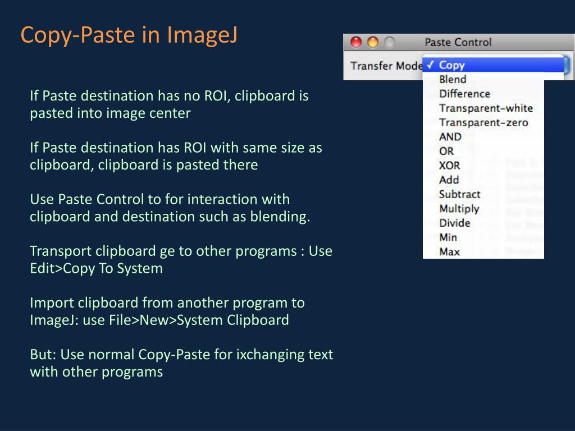Pick the XOR transfer mode

(x=483, y=166)
